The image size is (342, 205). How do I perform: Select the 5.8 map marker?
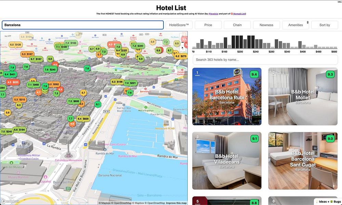[8, 113]
